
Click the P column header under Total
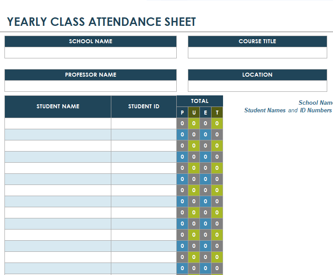tap(182, 113)
